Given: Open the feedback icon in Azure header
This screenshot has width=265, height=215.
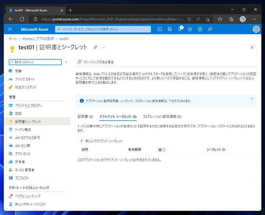Looking at the screenshot, I should tap(210, 29).
